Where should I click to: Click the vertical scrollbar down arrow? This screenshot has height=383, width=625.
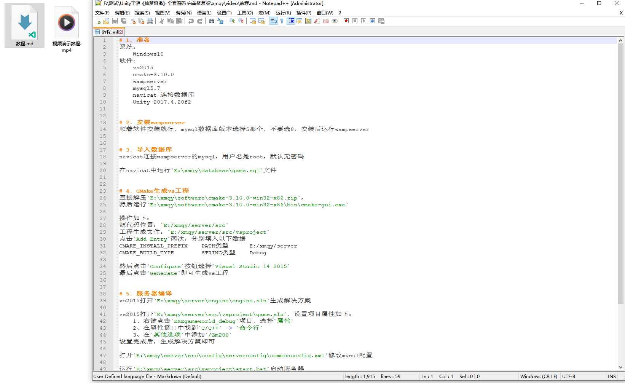pyautogui.click(x=620, y=367)
